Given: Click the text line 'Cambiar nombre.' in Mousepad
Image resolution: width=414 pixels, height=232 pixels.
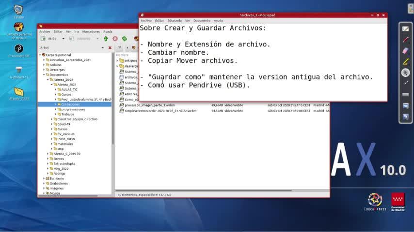Looking at the screenshot, I should point(178,52).
